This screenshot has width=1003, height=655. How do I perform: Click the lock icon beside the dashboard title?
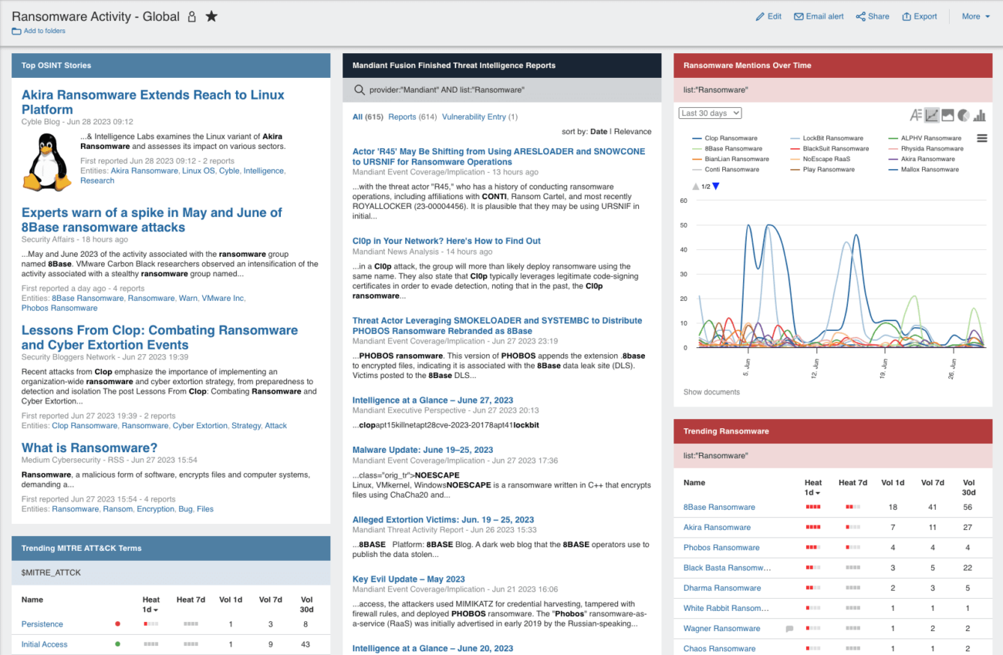tap(192, 16)
